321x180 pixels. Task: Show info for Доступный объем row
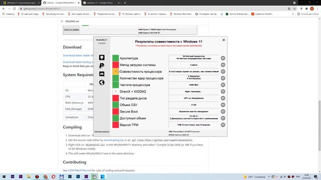[223, 118]
